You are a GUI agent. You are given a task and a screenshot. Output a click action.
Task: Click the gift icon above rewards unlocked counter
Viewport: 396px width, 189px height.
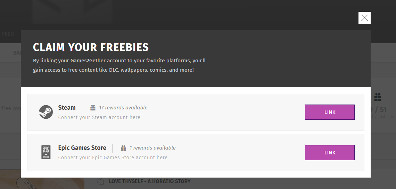pyautogui.click(x=378, y=97)
